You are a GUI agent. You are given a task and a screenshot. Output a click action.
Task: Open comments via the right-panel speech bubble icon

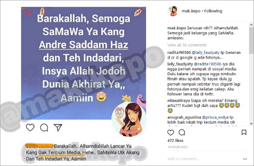[182, 133]
